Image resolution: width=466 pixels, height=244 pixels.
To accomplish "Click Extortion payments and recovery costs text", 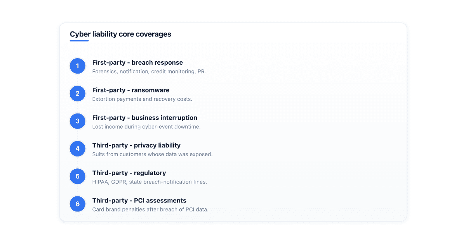I will click(142, 99).
